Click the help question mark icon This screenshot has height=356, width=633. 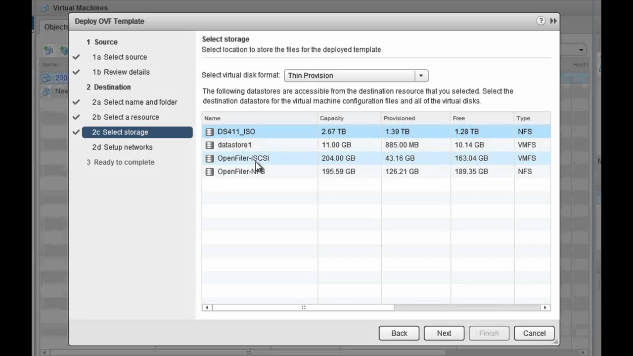click(x=541, y=21)
